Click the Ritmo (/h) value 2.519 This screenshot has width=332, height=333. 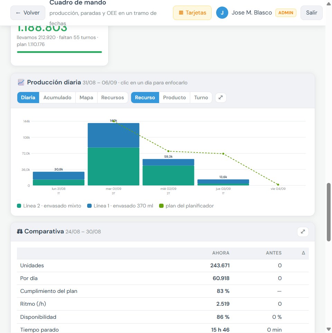pyautogui.click(x=223, y=304)
